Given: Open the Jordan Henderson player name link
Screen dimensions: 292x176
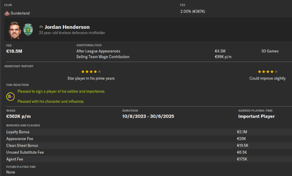Looking at the screenshot, I should click(67, 27).
